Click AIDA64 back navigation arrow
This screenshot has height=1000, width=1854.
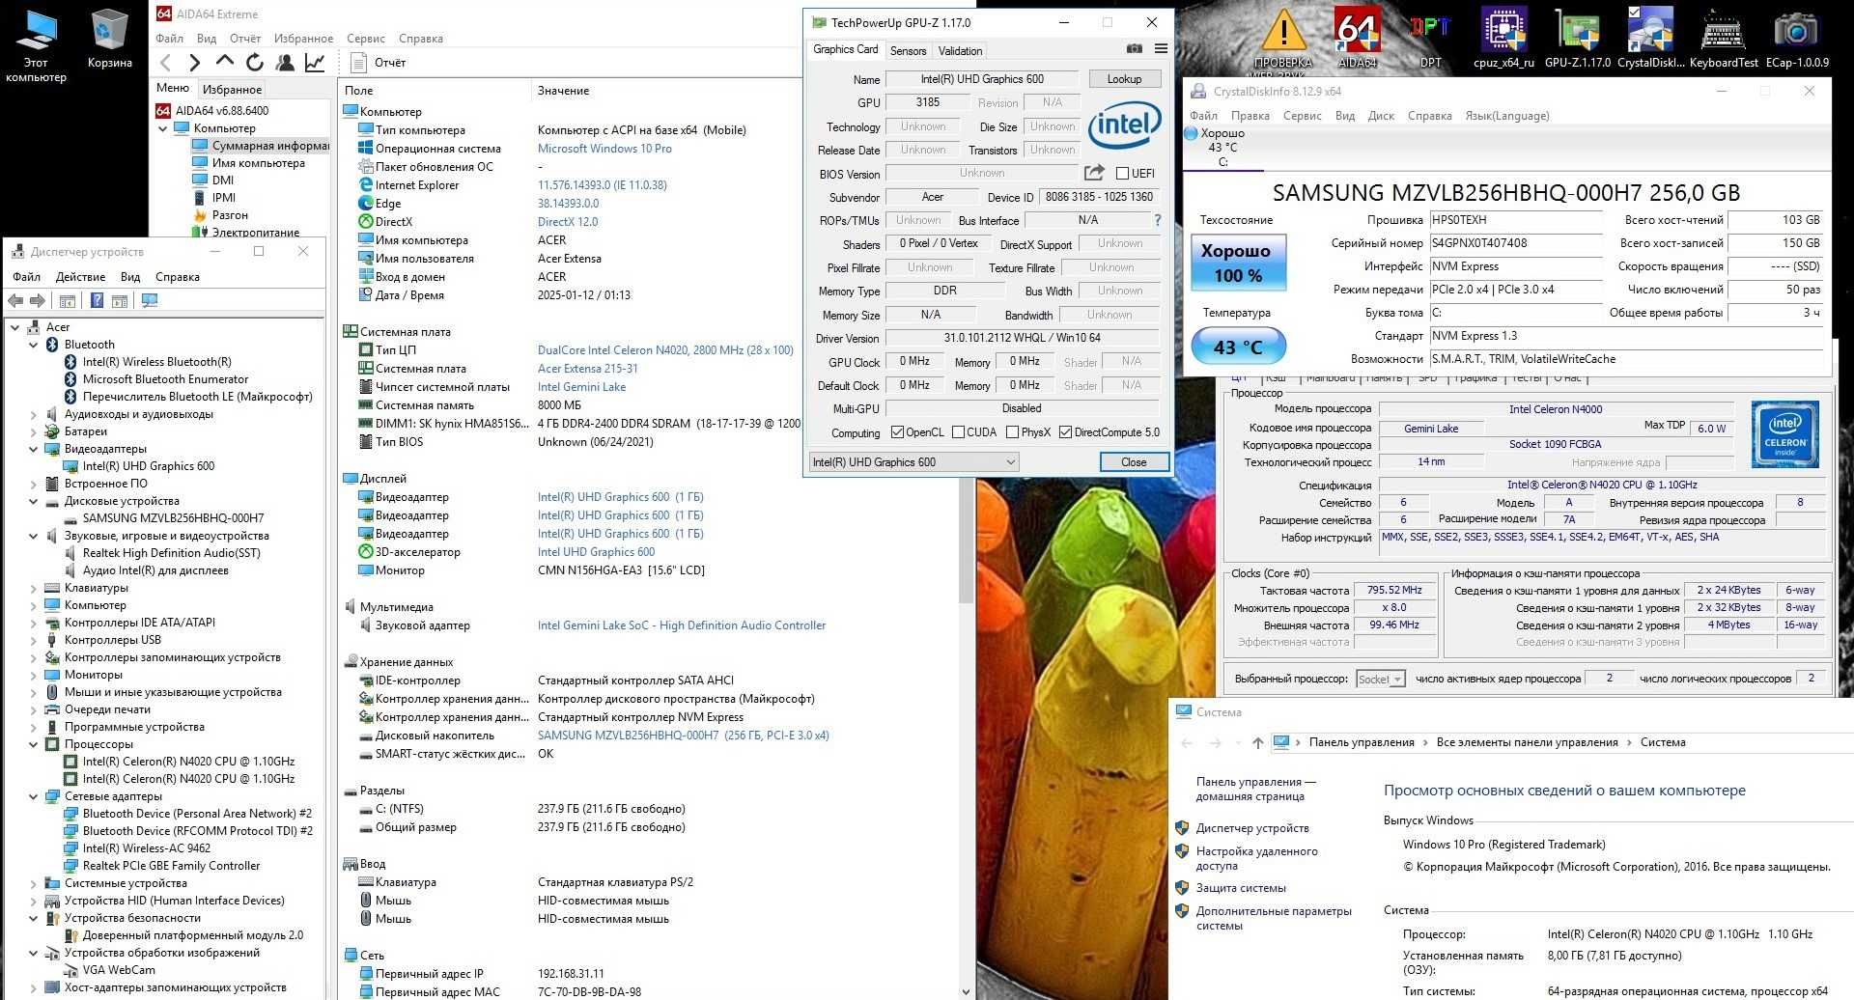165,63
